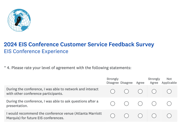Image resolution: width=183 pixels, height=125 pixels.
Task: Select Strongly Disagree for recommending venue
Action: point(112,116)
